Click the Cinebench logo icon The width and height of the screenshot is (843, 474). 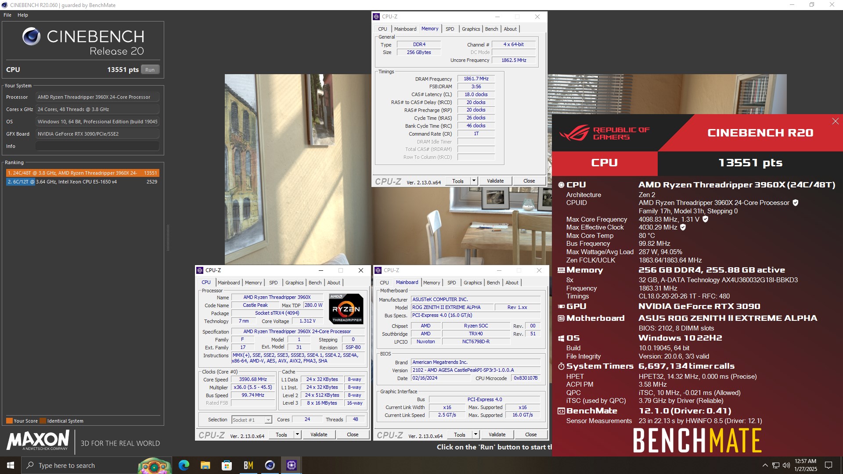(31, 36)
